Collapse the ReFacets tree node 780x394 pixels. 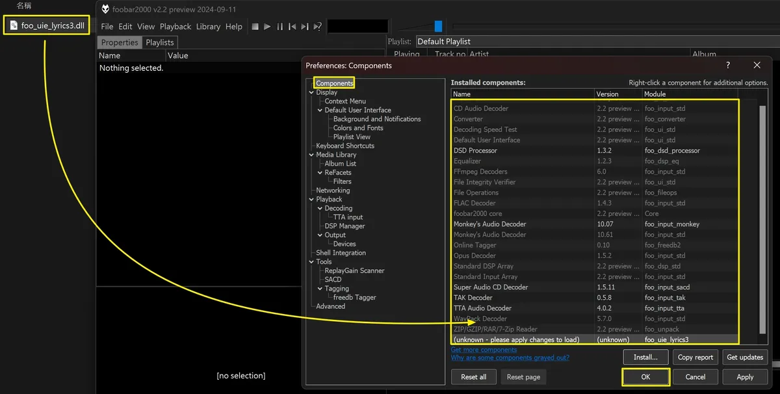[320, 172]
